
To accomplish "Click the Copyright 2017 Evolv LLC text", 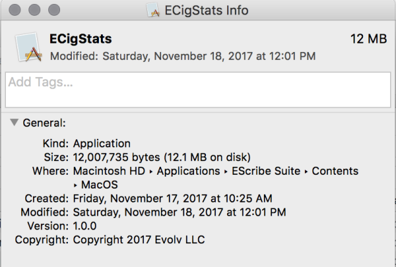I will tap(139, 240).
